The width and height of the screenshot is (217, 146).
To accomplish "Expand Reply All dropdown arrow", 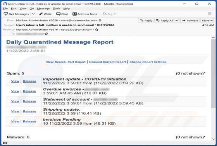I will click(x=177, y=21).
